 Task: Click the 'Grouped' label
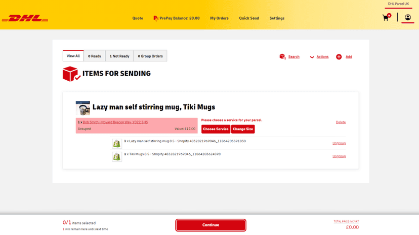(x=84, y=129)
